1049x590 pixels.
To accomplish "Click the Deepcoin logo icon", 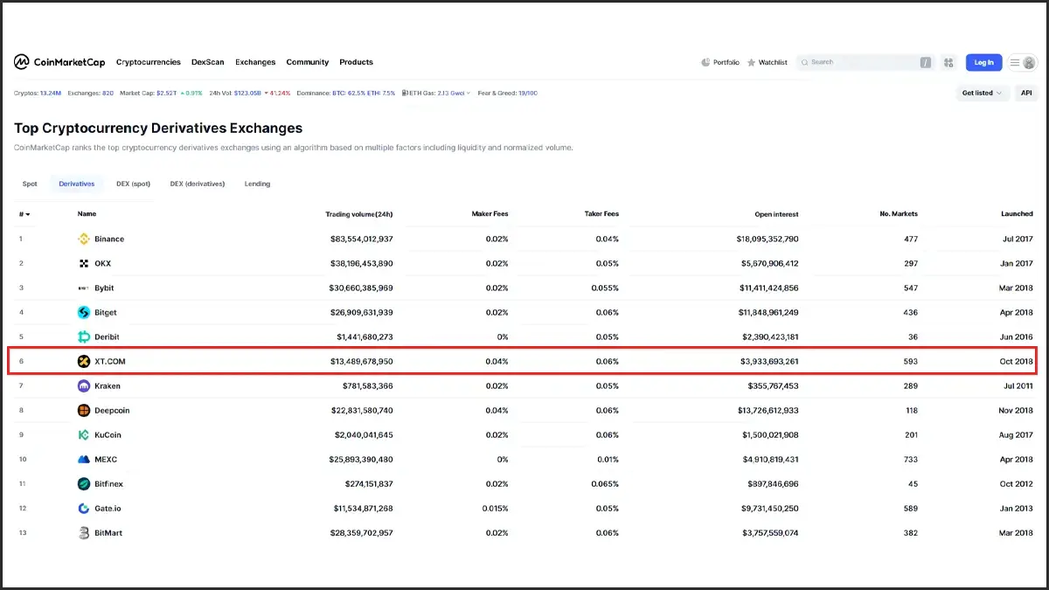I will [84, 410].
